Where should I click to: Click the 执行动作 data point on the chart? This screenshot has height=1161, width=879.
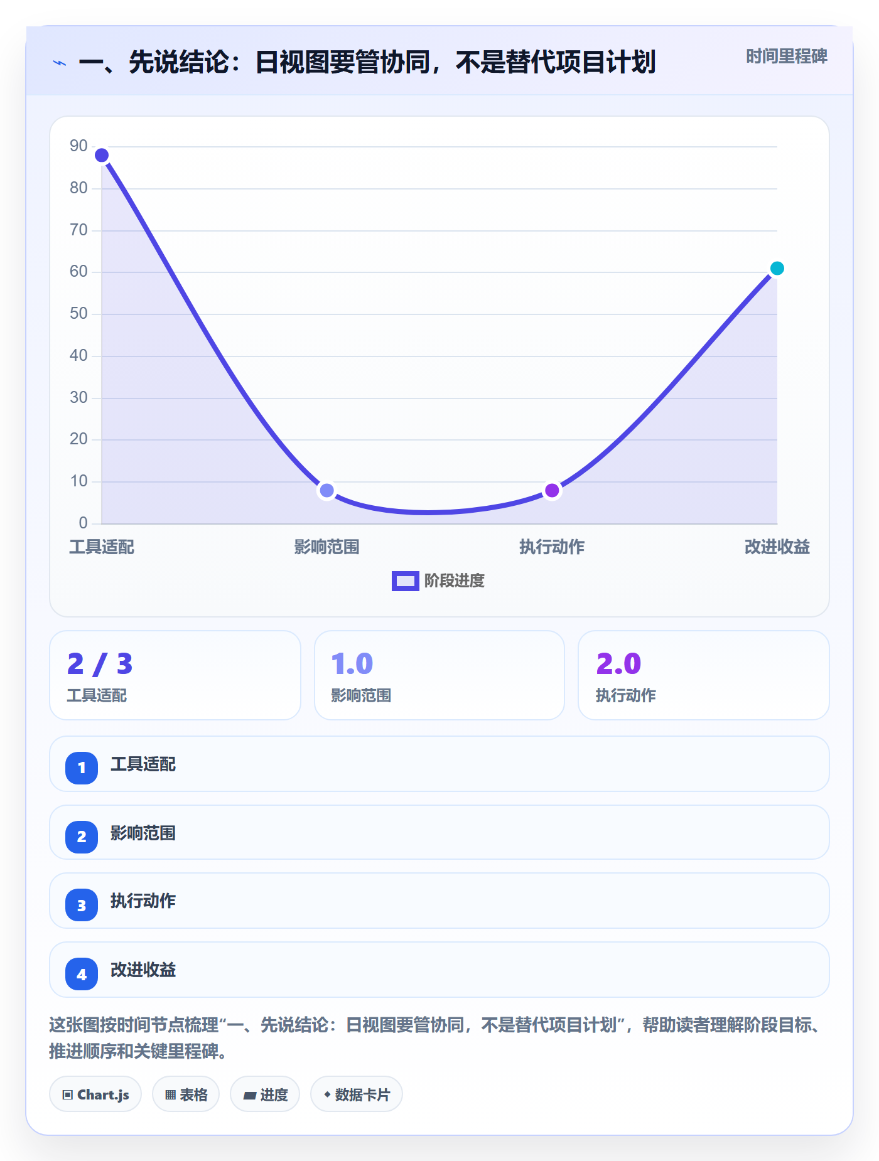coord(552,490)
